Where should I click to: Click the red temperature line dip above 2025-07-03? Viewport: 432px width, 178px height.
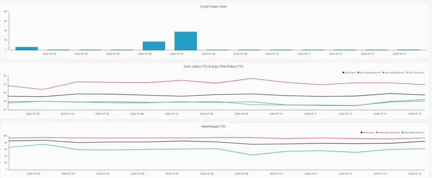click(43, 89)
